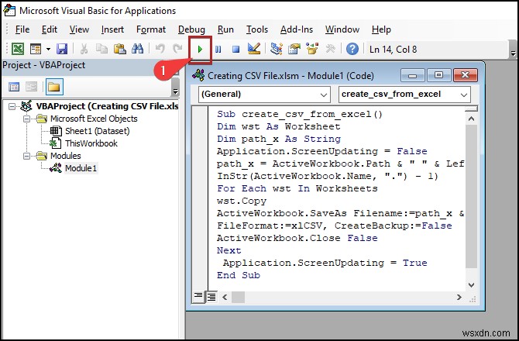
Task: Click the Paste clipboard icon
Action: 119,49
